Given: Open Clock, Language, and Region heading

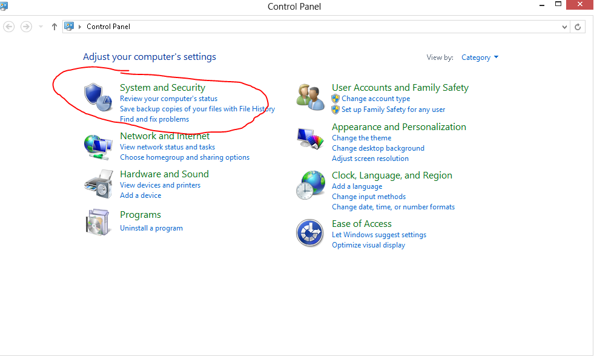Looking at the screenshot, I should pyautogui.click(x=392, y=175).
